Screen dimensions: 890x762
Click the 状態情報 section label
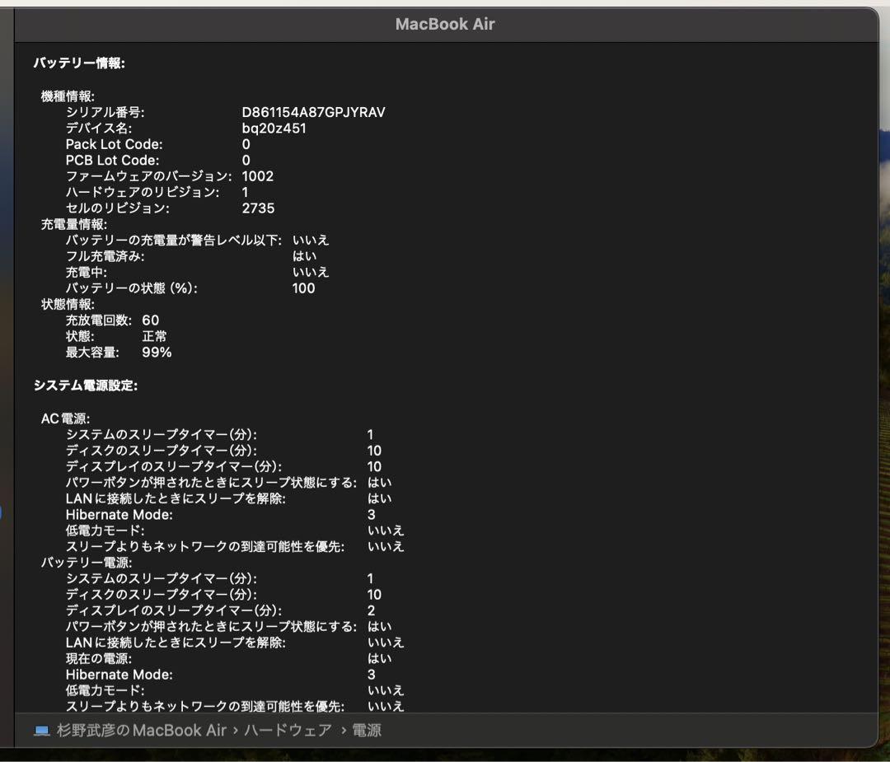pyautogui.click(x=68, y=304)
